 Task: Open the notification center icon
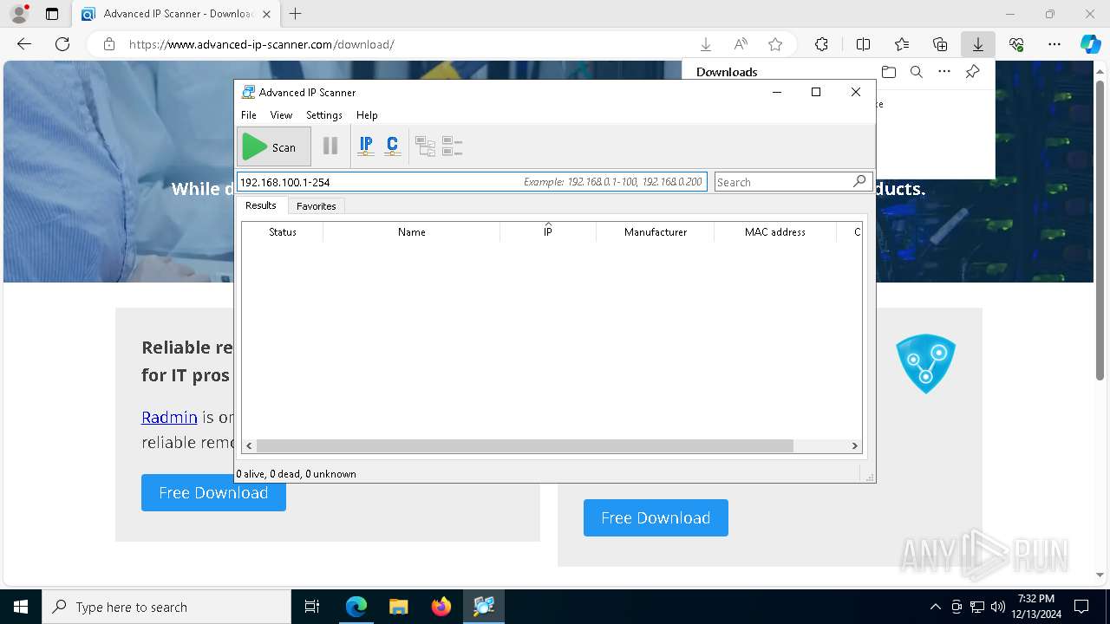tap(1081, 607)
